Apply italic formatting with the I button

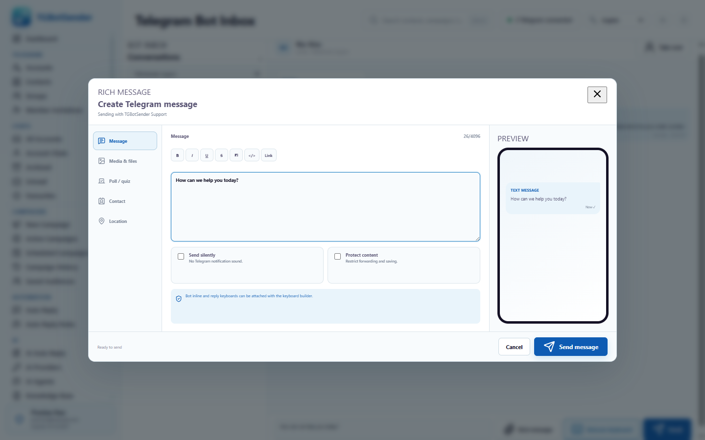[x=192, y=155]
